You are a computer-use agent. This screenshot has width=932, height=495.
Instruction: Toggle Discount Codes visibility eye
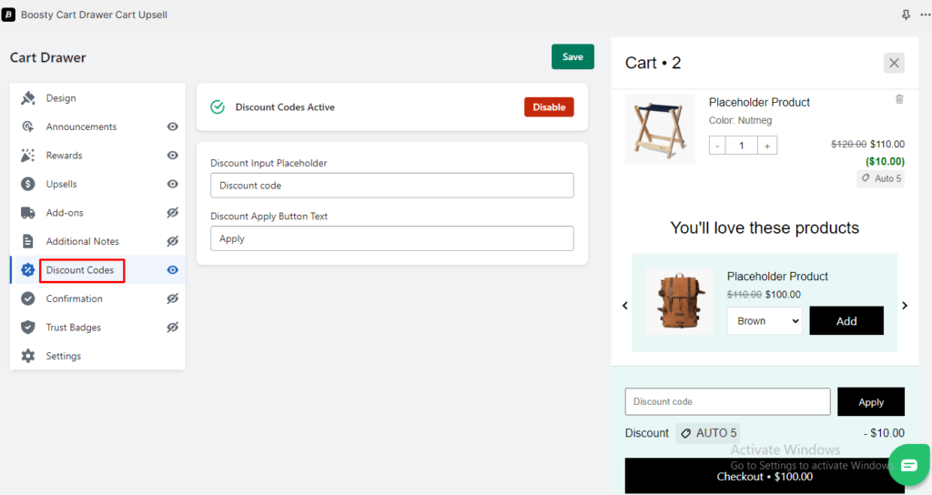pos(172,269)
